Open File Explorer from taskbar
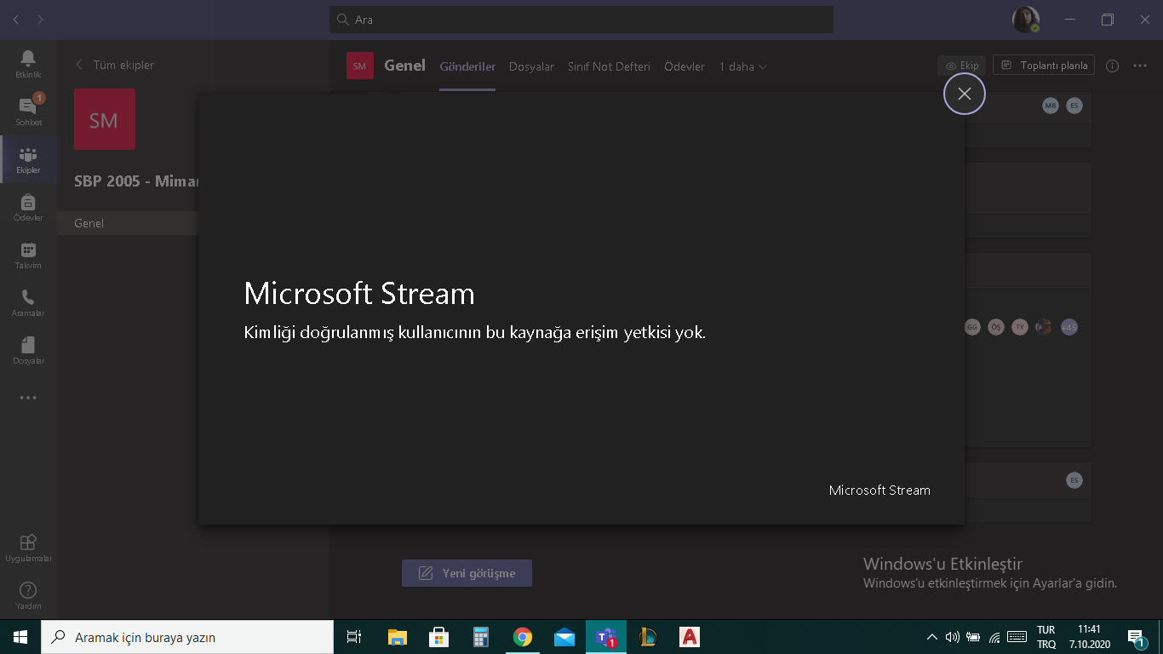This screenshot has width=1163, height=654. tap(398, 637)
